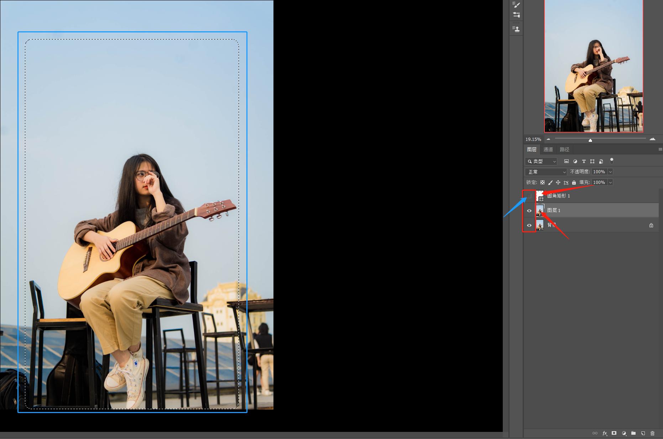Click the navigator zoom slider handle
This screenshot has width=663, height=439.
tap(590, 140)
